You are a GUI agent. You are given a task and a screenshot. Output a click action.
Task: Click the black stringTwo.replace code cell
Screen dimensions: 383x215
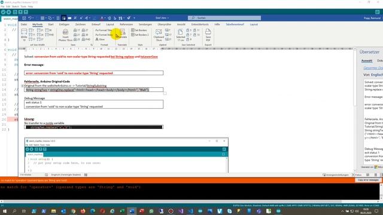(x=93, y=127)
